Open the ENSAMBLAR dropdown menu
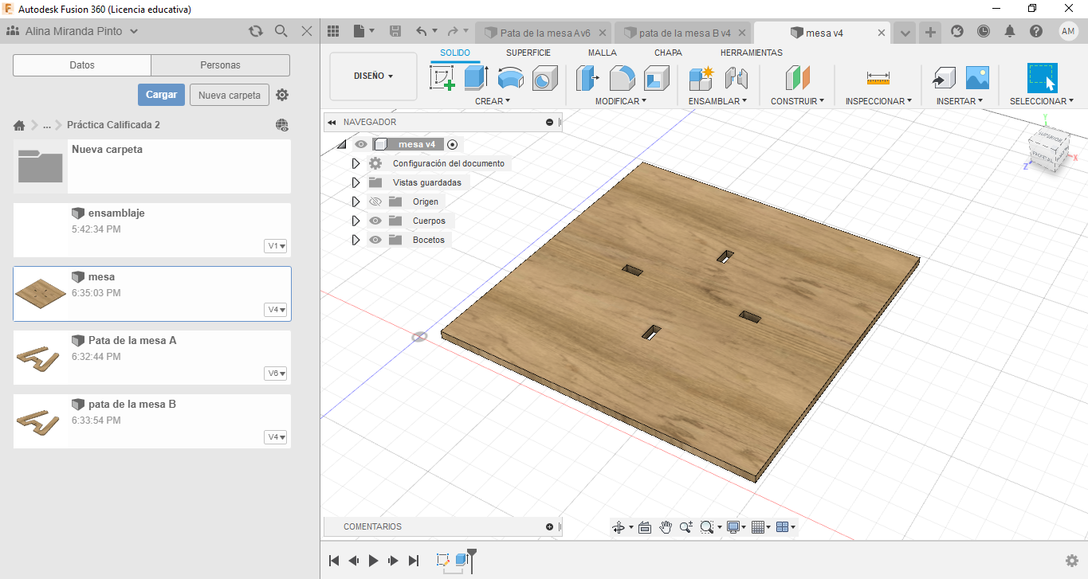The height and width of the screenshot is (579, 1088). click(717, 101)
